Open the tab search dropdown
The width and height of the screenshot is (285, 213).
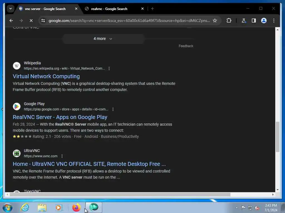pyautogui.click(x=11, y=9)
